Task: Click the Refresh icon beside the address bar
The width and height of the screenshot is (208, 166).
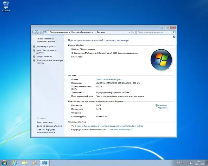Action: point(133,32)
